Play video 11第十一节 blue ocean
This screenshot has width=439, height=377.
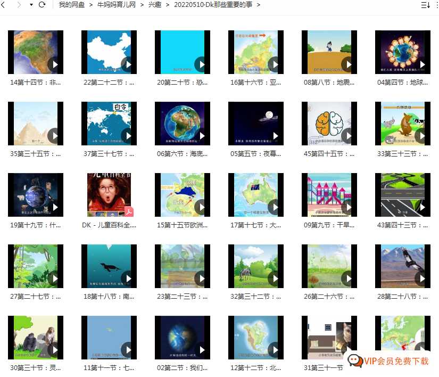coord(109,338)
